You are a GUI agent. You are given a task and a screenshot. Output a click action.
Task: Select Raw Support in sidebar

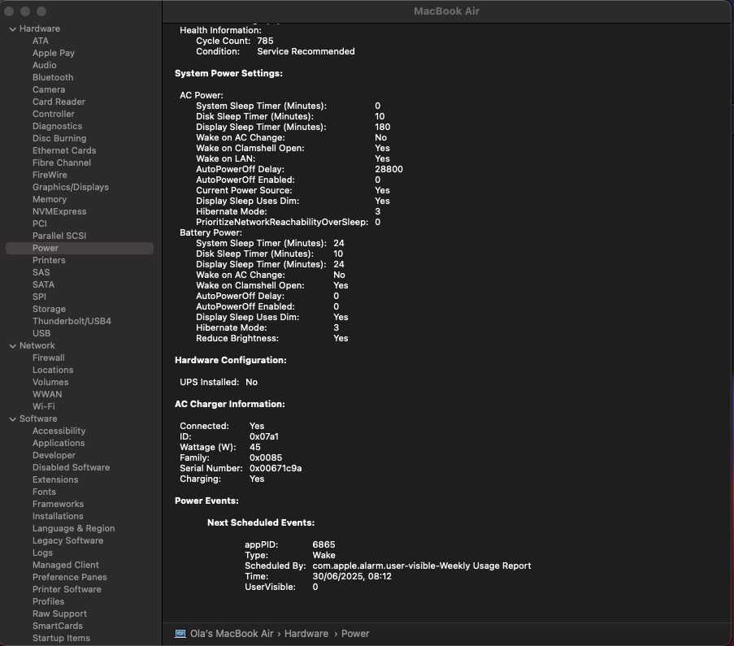point(59,613)
